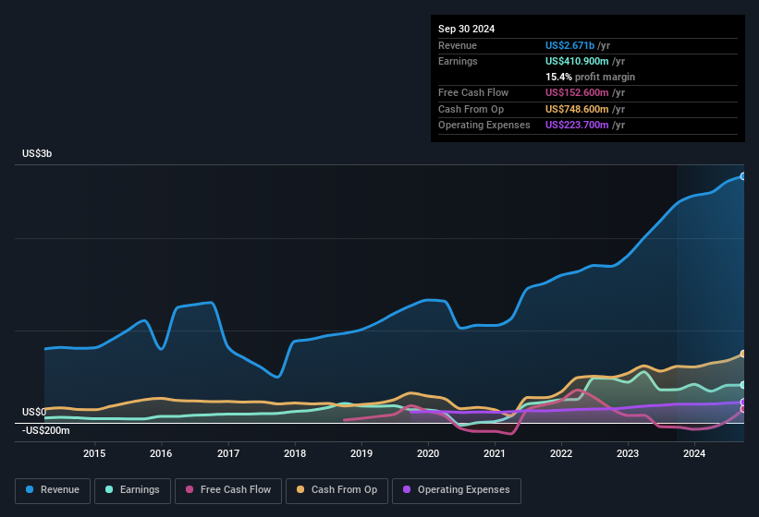Viewport: 759px width, 517px height.
Task: Click the -US$200m y-axis label
Action: click(46, 430)
